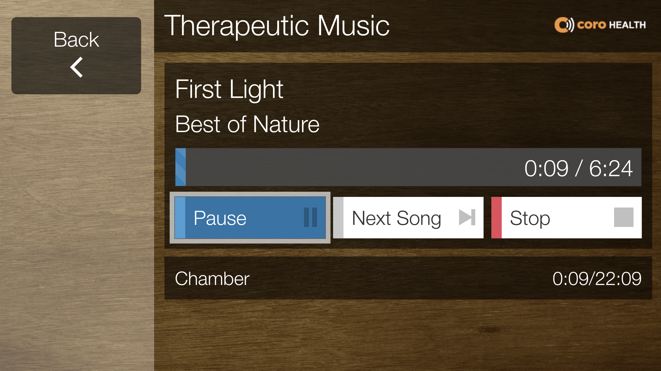661x371 pixels.
Task: Click the blue progress bar fill
Action: pyautogui.click(x=181, y=167)
